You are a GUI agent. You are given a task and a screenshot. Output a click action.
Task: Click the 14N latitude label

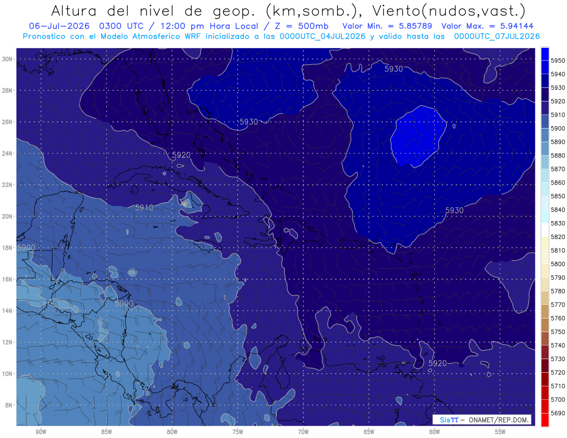click(x=8, y=310)
